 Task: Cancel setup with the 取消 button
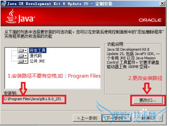148,118
